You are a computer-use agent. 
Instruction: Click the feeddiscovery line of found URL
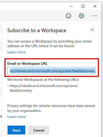pos(21,91)
